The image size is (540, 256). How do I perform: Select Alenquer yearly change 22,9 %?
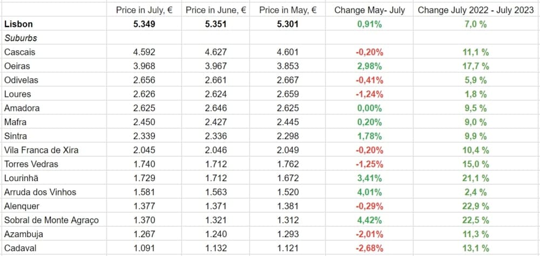pyautogui.click(x=476, y=206)
